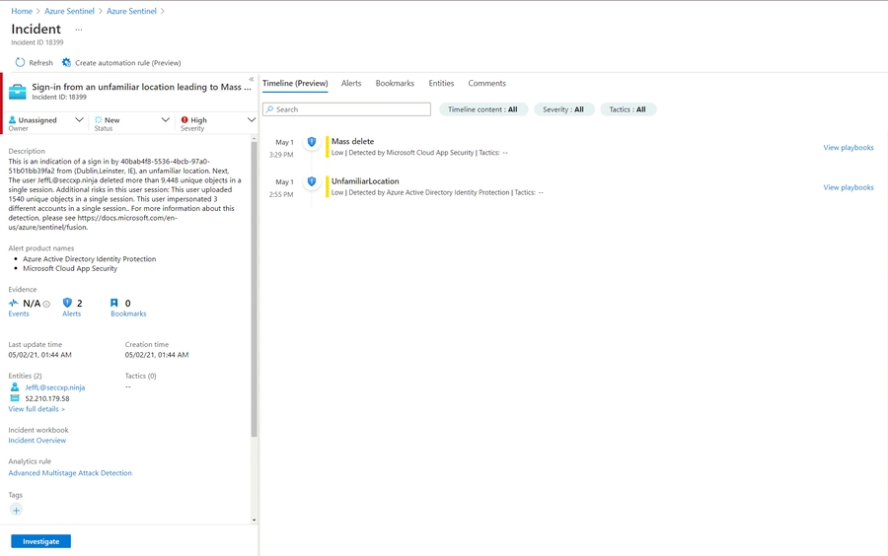888x556 pixels.
Task: Click the New status icon
Action: click(x=99, y=120)
